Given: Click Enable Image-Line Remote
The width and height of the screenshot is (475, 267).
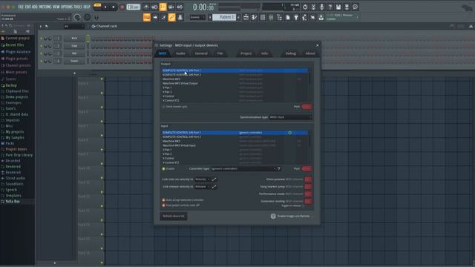Looking at the screenshot, I should [290, 216].
